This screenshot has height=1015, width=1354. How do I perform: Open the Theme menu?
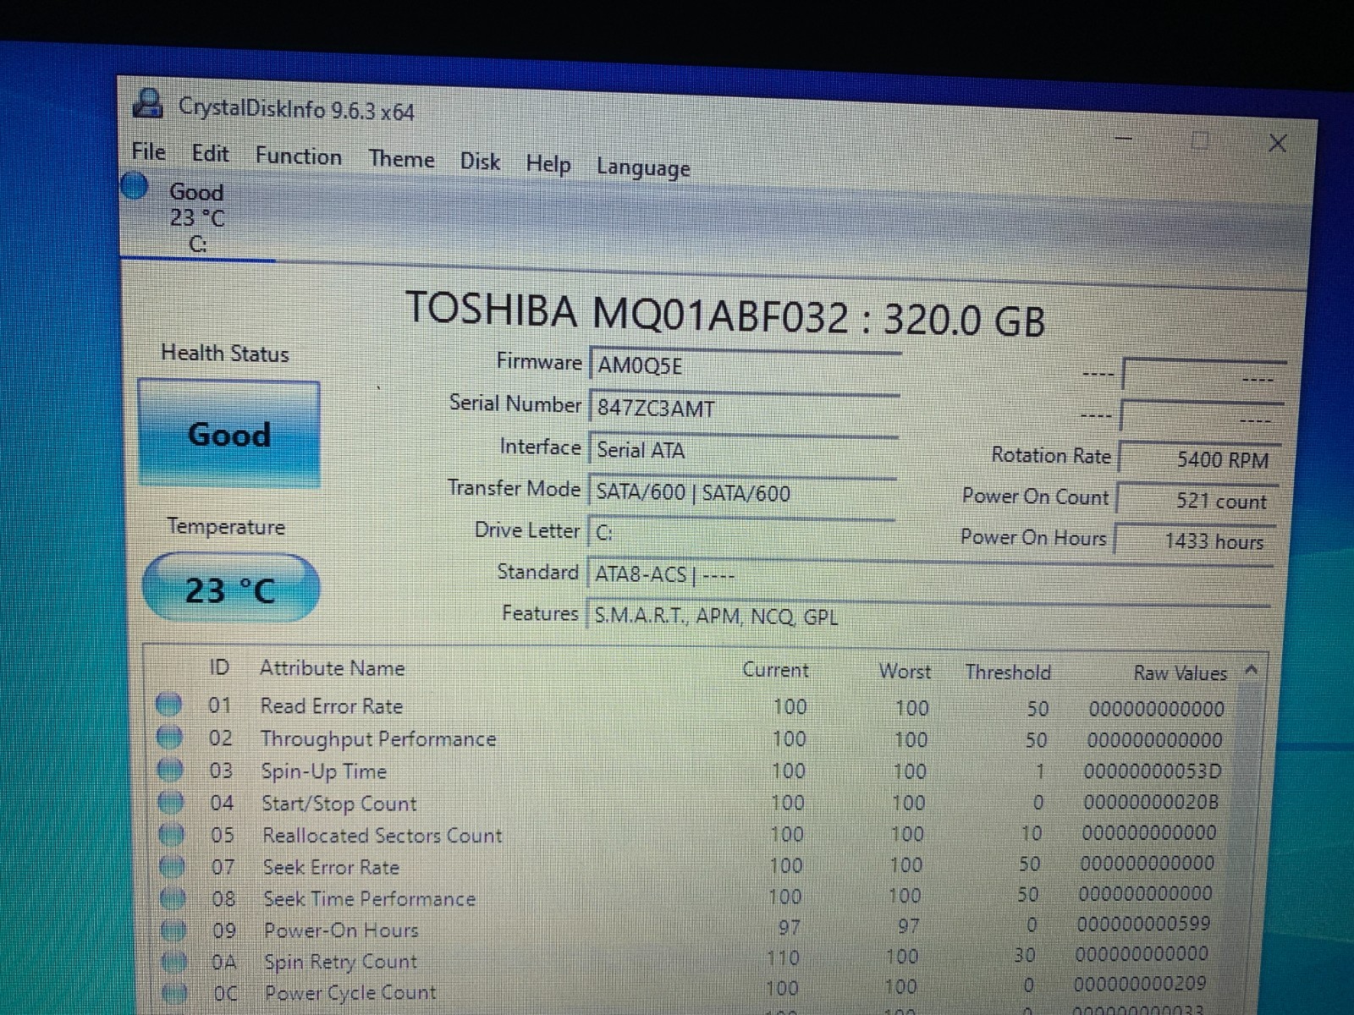pos(401,159)
